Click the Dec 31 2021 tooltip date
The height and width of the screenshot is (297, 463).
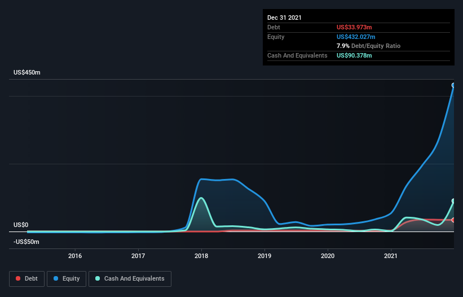[284, 18]
